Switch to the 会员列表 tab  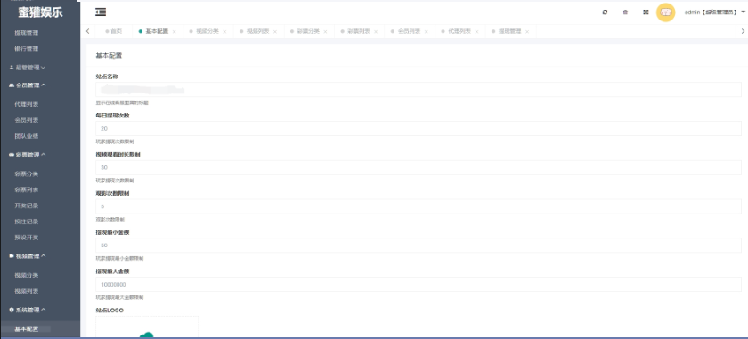(409, 31)
